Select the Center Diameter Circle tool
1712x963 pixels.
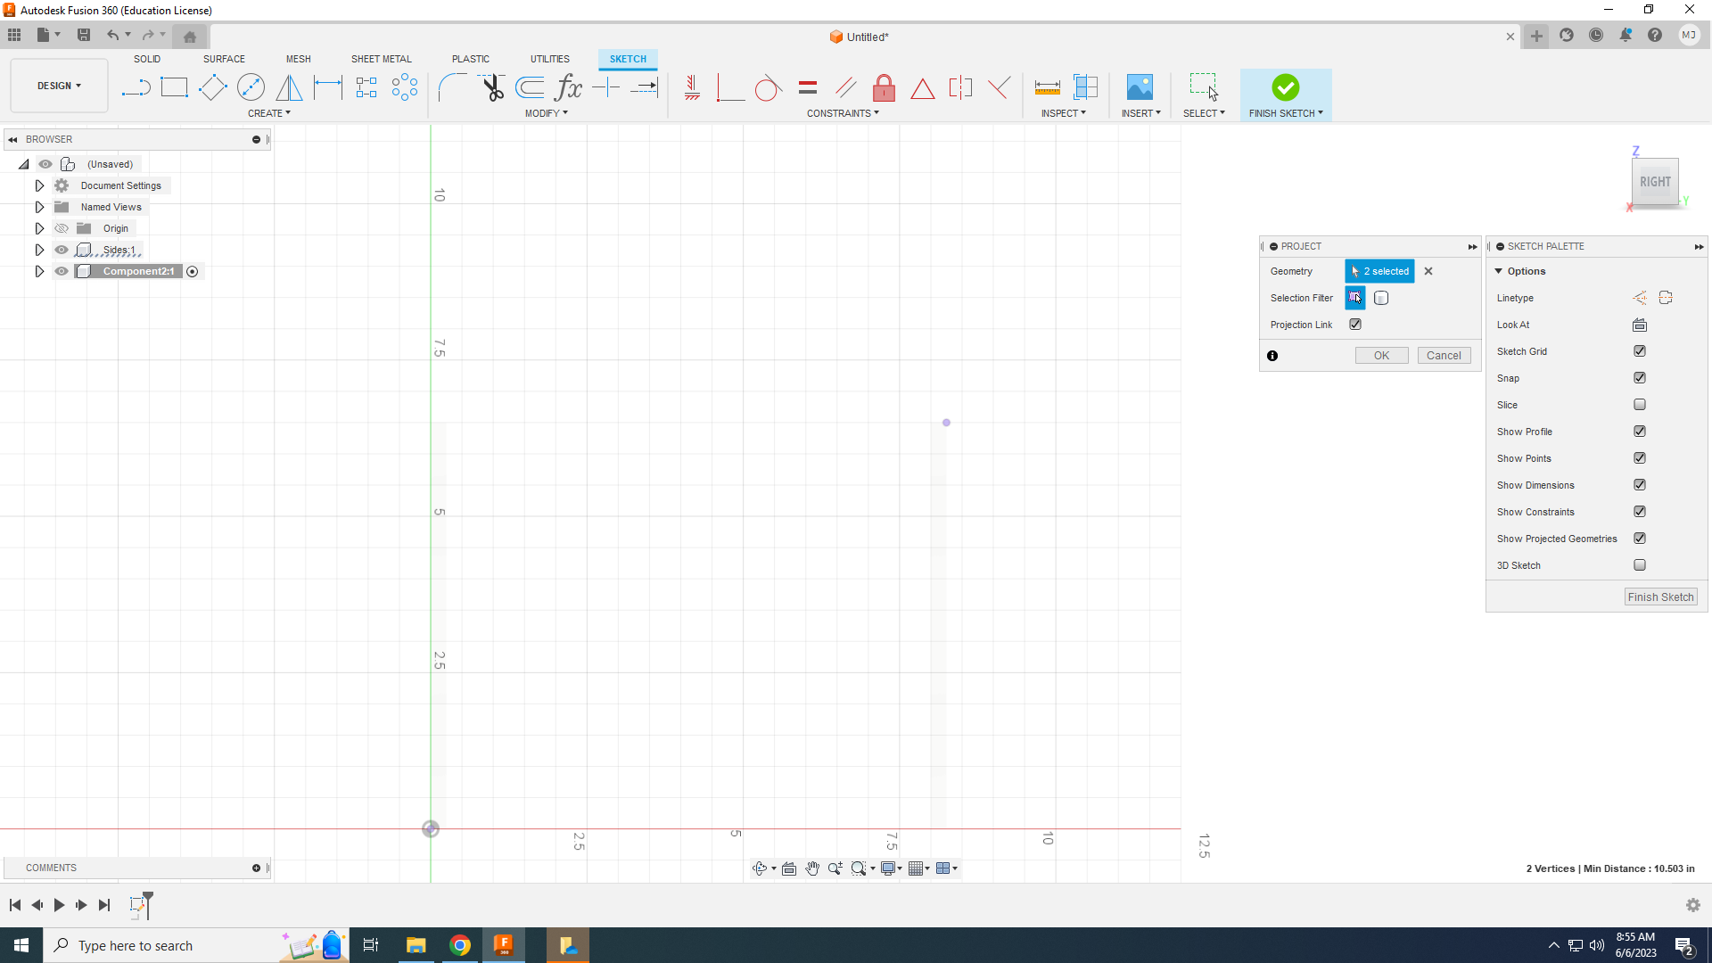coord(251,87)
